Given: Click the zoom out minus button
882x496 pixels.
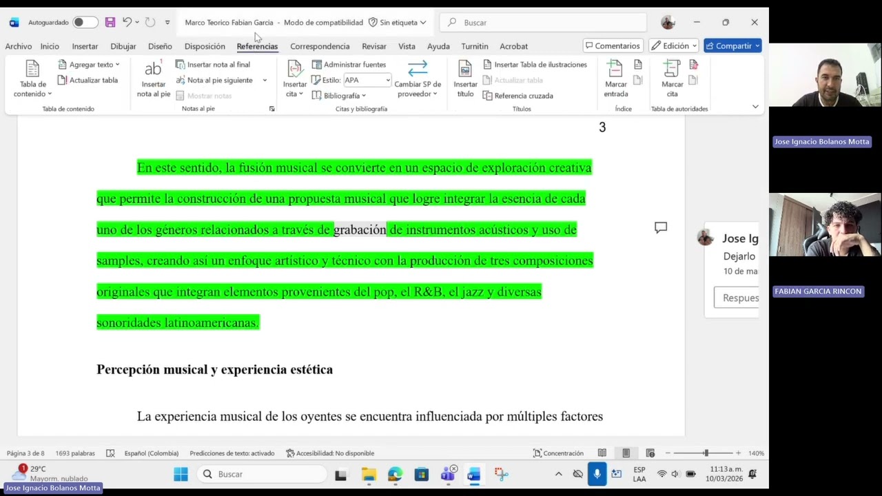Looking at the screenshot, I should [668, 453].
